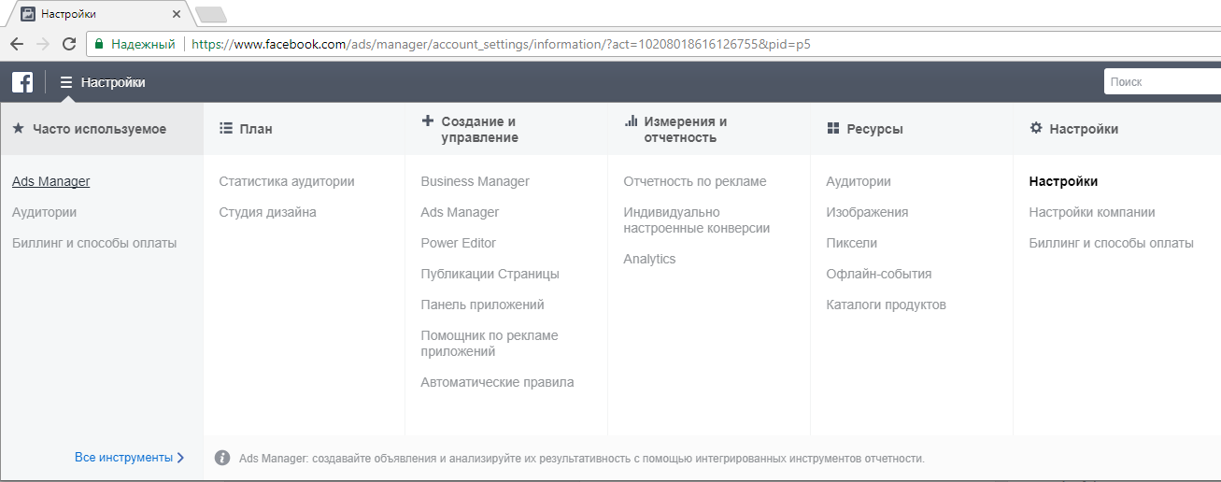Open Изображения

click(x=868, y=212)
